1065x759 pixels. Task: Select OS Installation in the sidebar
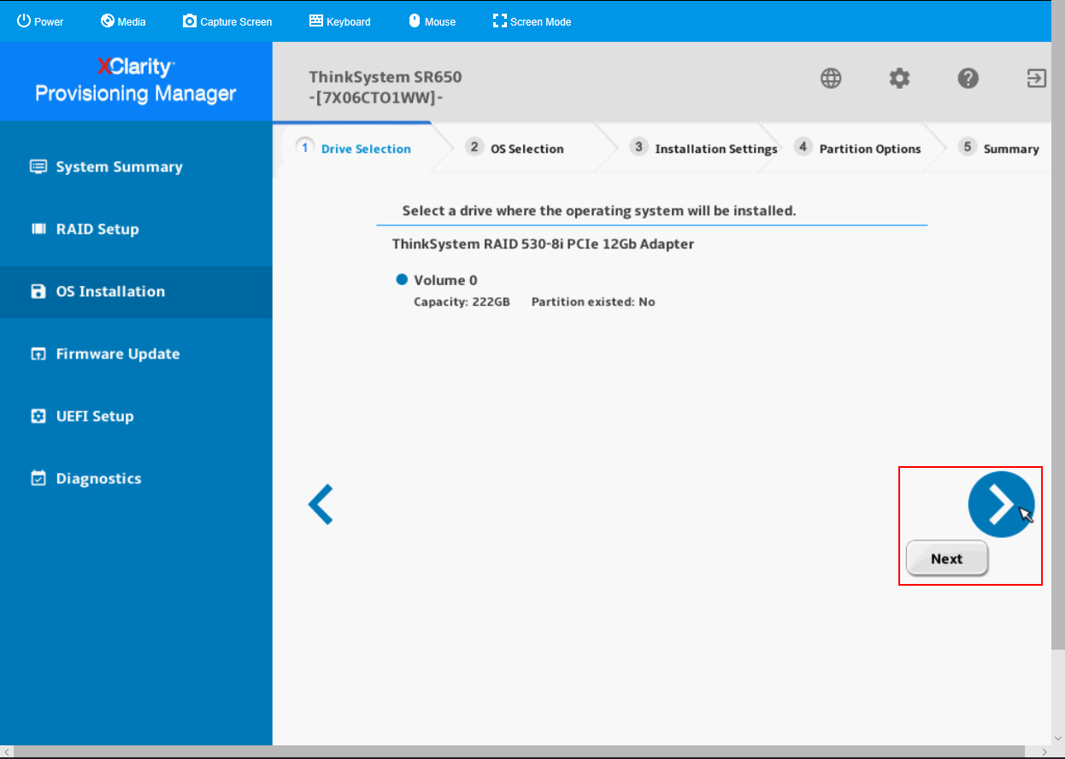coord(136,292)
